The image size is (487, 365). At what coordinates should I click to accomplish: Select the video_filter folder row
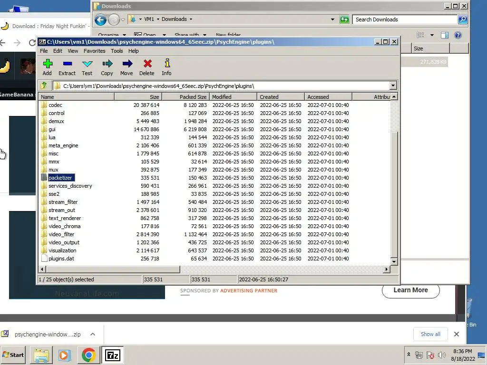point(214,234)
